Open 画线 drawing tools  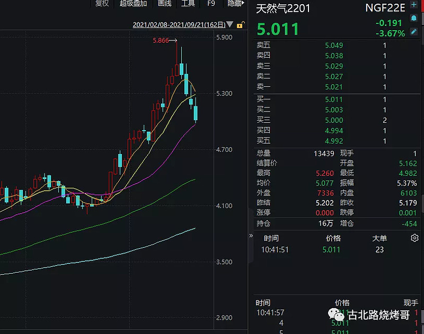point(164,3)
